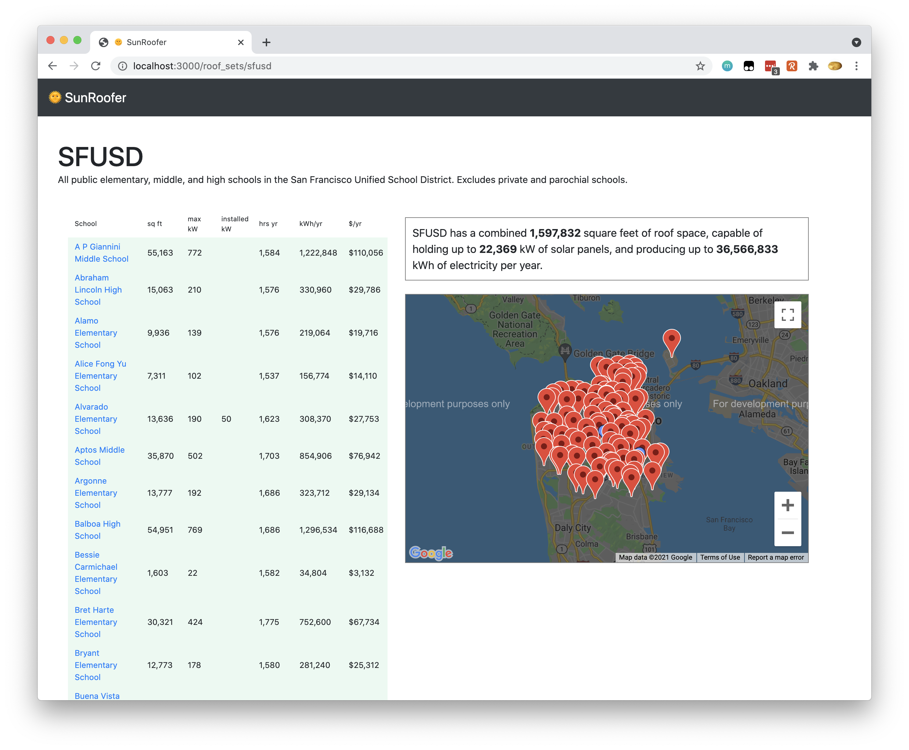
Task: Click Report a map error link
Action: pos(775,557)
